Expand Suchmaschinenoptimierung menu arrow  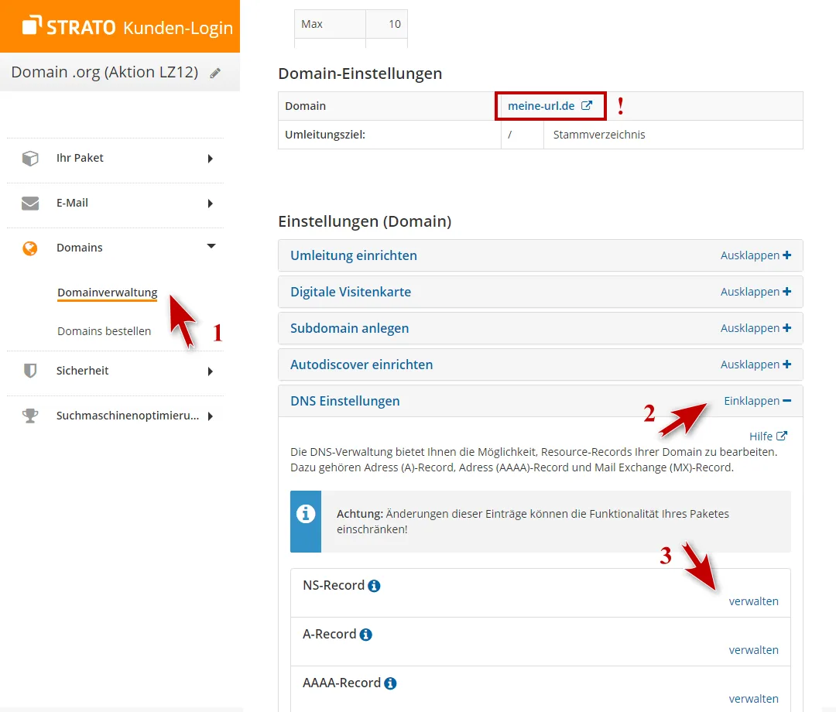[x=210, y=416]
